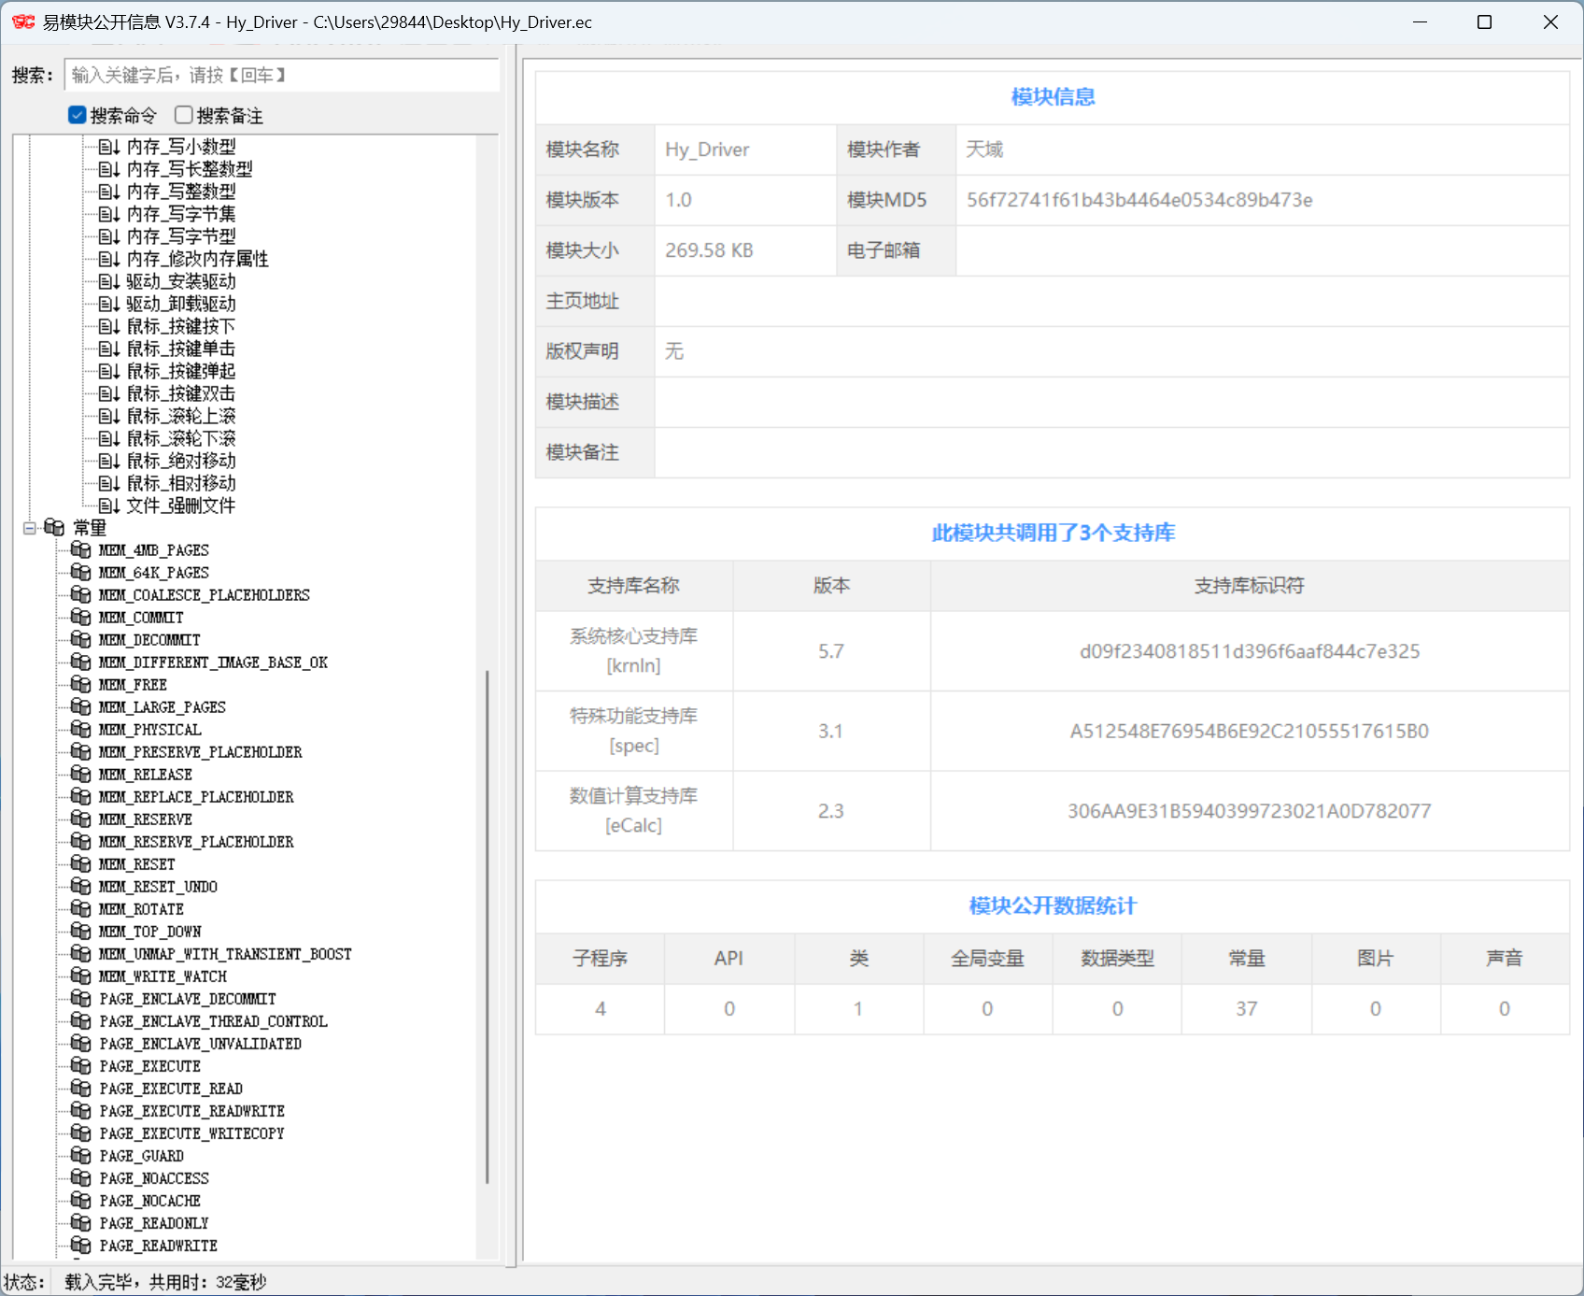
Task: Select tree item MEM_REPLACE_PLACEHOLDER
Action: coord(196,797)
